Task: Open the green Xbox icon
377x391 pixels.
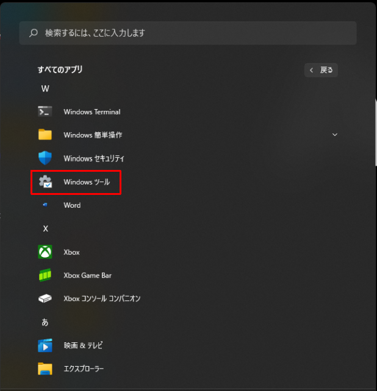Action: point(45,252)
